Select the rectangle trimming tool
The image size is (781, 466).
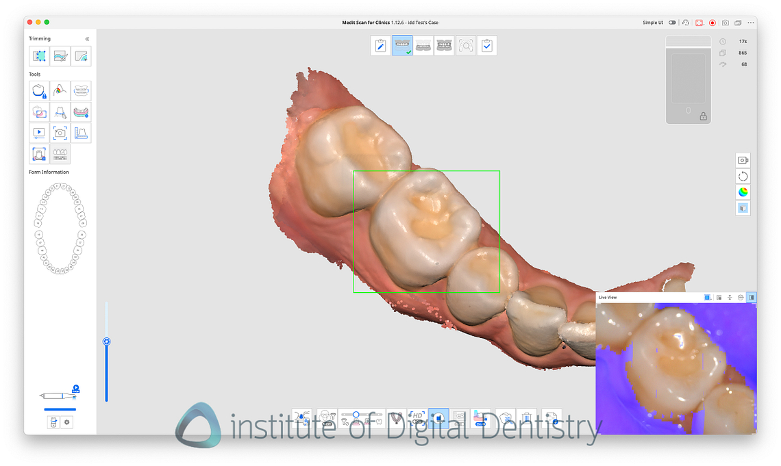pos(39,55)
